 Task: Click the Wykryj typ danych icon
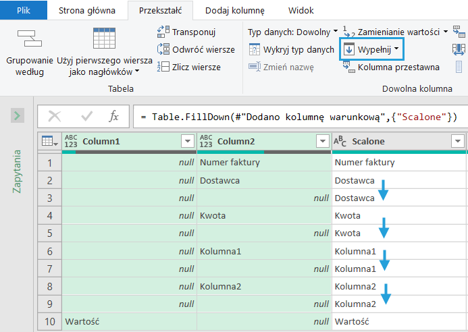(x=254, y=49)
